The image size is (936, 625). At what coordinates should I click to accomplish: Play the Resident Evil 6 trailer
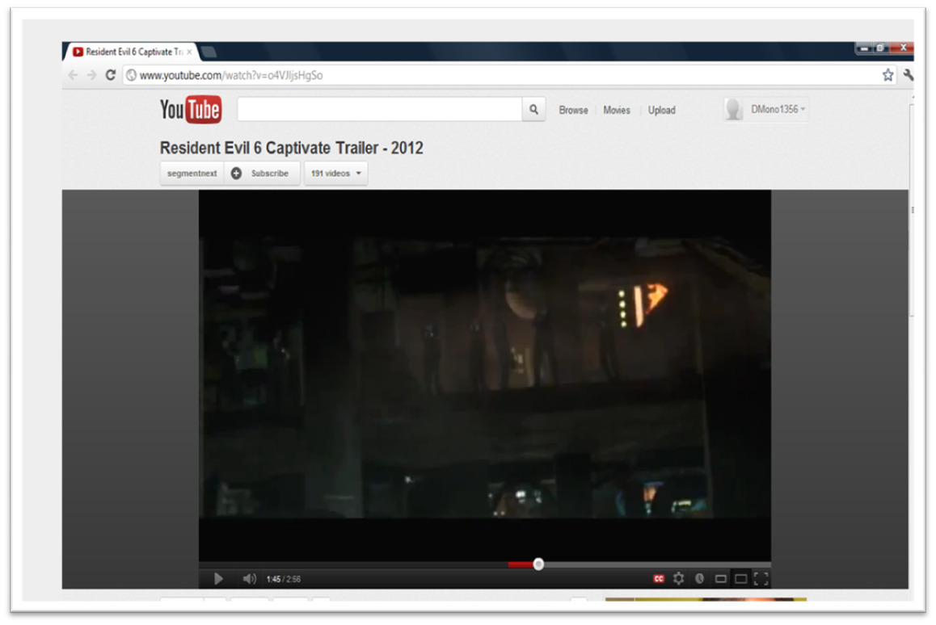[218, 579]
